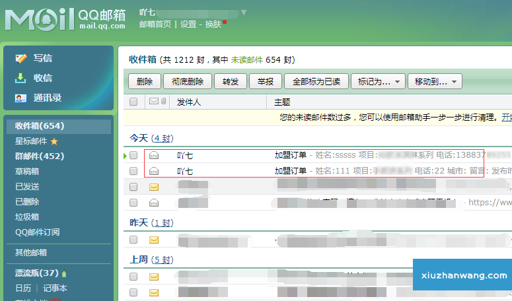This screenshot has width=512, height=301.
Task: Open 换肤 skin link
Action: [213, 24]
